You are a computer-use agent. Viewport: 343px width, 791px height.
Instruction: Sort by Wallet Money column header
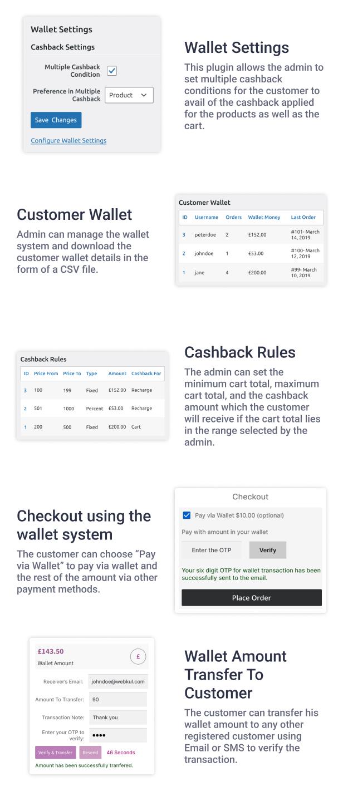(x=264, y=217)
